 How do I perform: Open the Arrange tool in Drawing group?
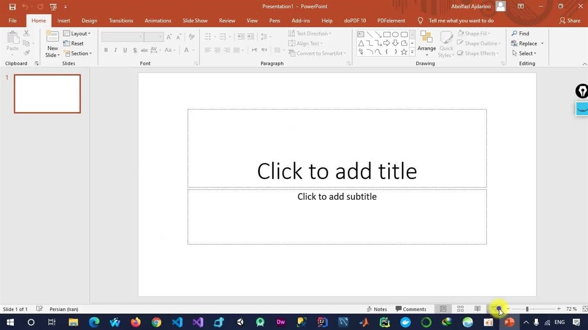pos(426,44)
